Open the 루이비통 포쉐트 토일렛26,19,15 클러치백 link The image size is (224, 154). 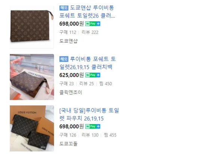coord(88,63)
